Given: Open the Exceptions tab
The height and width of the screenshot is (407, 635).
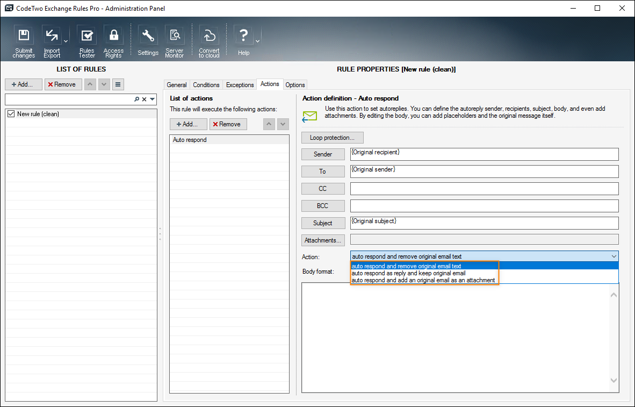Looking at the screenshot, I should click(240, 85).
